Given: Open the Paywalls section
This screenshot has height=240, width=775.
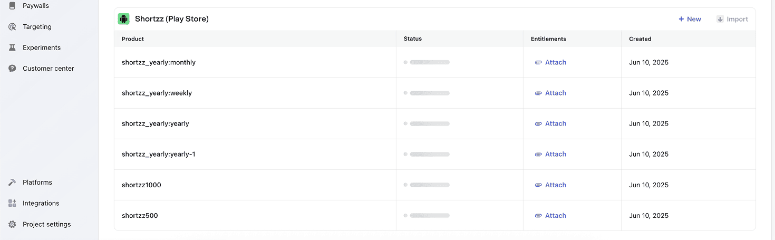Looking at the screenshot, I should coord(36,6).
